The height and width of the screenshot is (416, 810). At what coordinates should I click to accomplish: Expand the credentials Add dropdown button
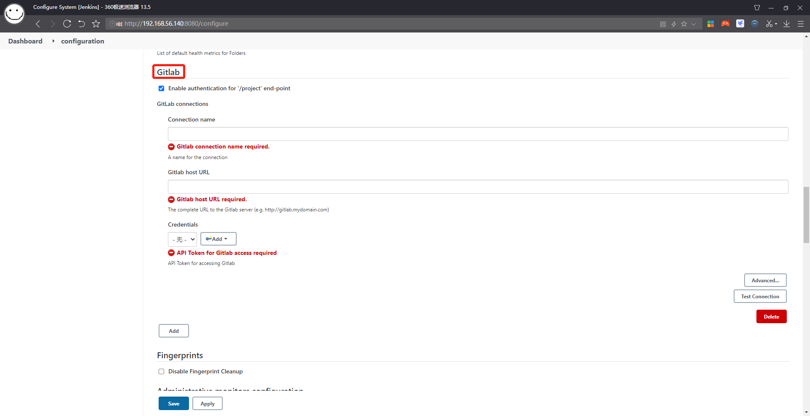(x=218, y=239)
